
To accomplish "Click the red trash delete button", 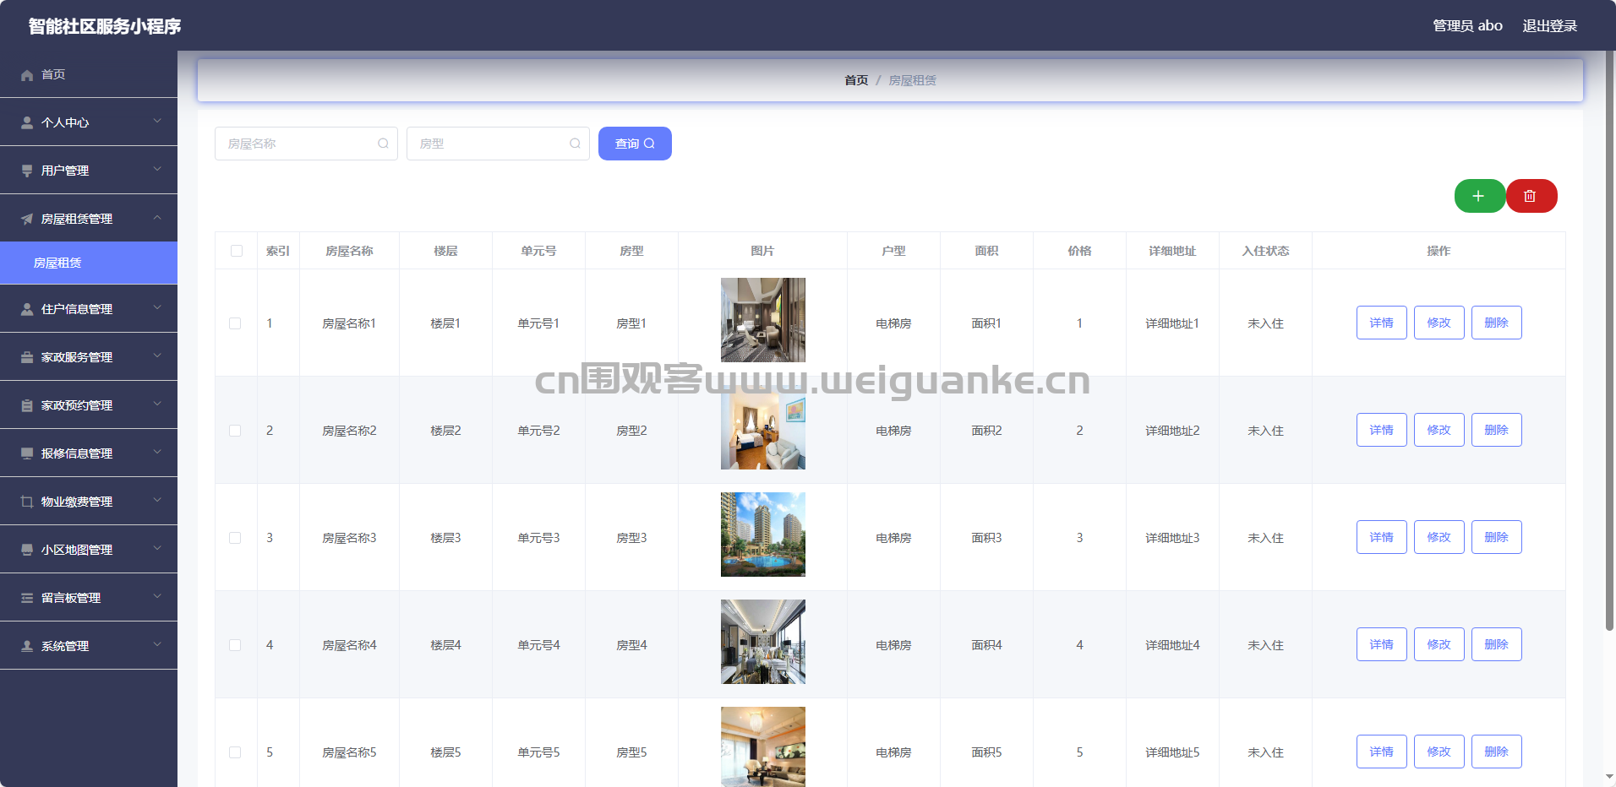I will coord(1531,196).
